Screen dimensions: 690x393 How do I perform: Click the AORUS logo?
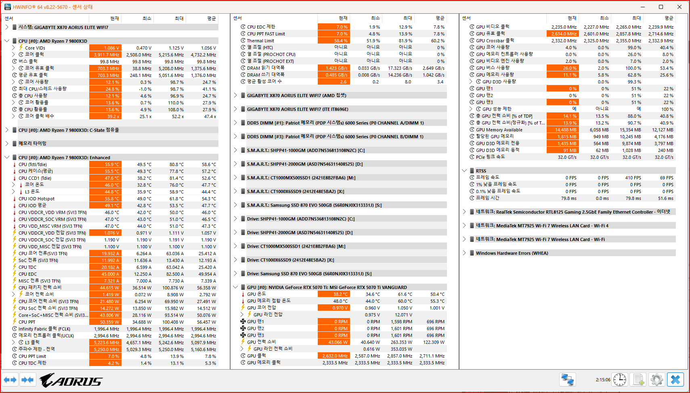(x=71, y=380)
